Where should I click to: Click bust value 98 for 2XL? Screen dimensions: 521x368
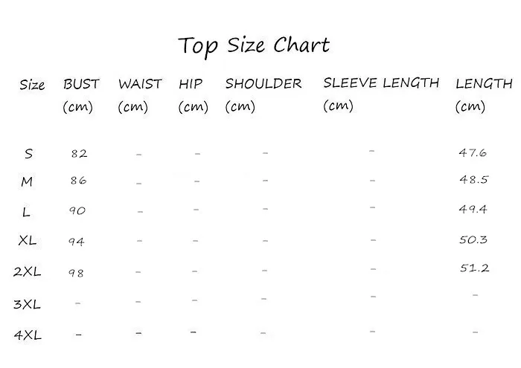76,273
